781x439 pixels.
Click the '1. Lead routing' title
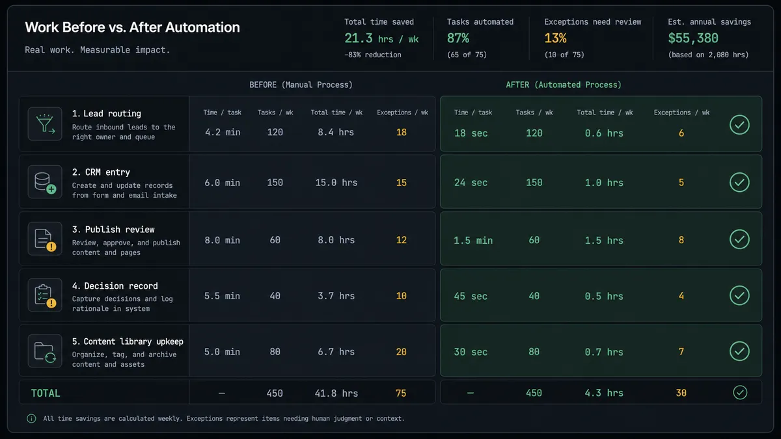(x=107, y=113)
